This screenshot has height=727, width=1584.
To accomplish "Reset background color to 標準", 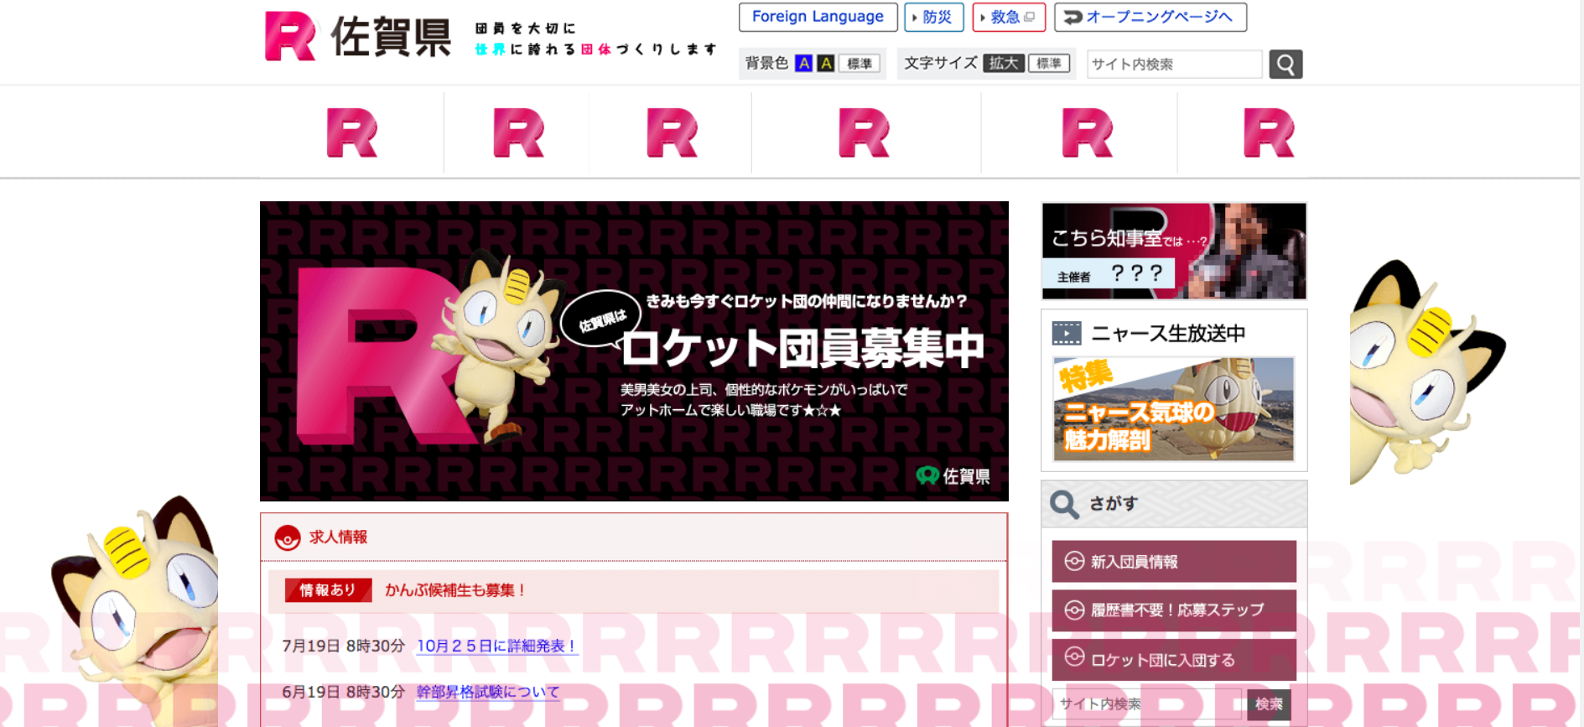I will (859, 64).
